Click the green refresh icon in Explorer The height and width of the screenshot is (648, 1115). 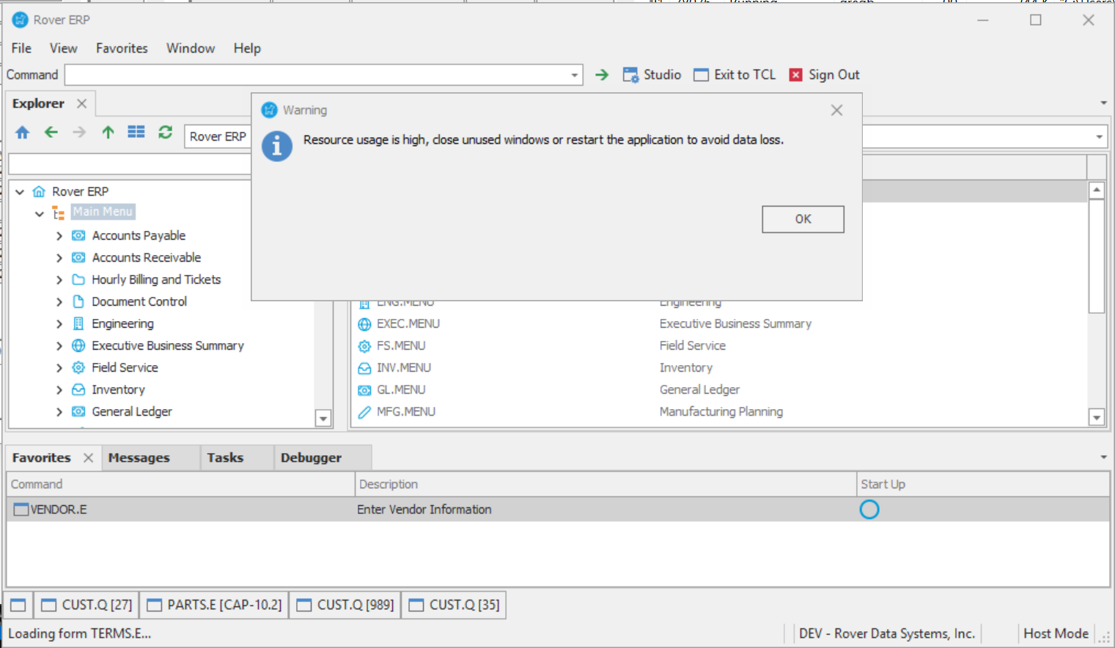tap(165, 133)
